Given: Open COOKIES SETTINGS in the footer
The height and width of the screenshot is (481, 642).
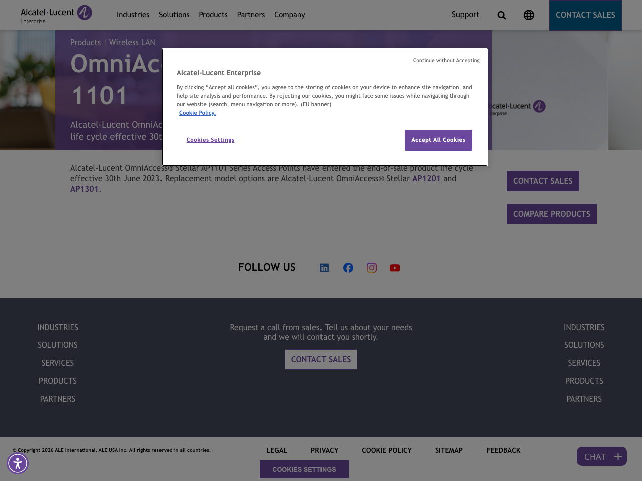Looking at the screenshot, I should (x=304, y=469).
